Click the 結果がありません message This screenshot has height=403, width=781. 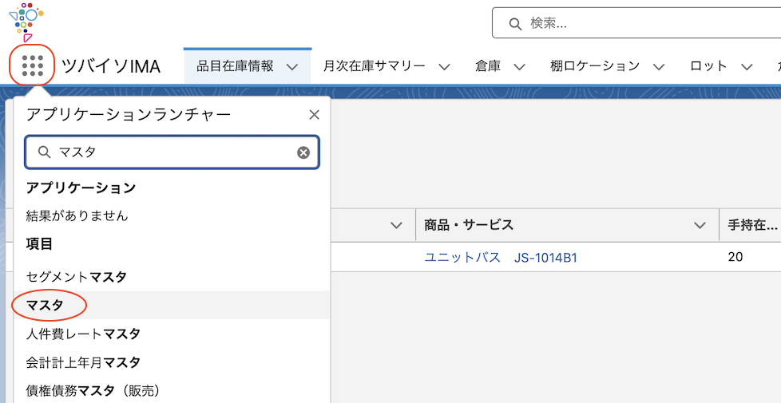pos(77,215)
